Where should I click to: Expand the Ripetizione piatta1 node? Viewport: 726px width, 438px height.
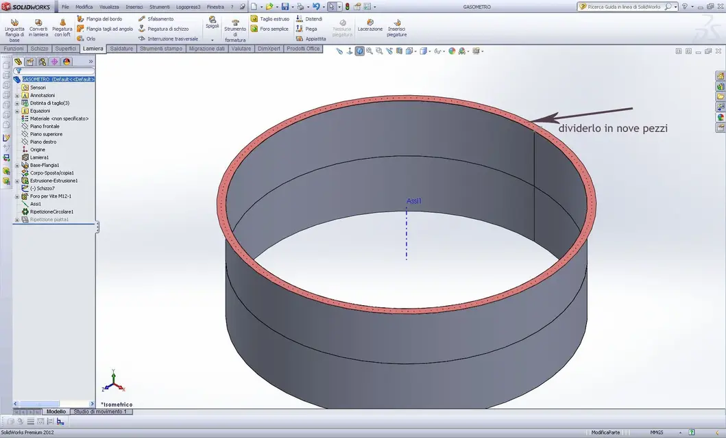[17, 220]
